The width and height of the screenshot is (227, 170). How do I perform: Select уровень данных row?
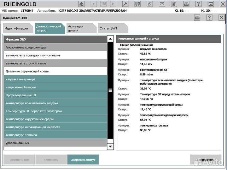coord(55,143)
